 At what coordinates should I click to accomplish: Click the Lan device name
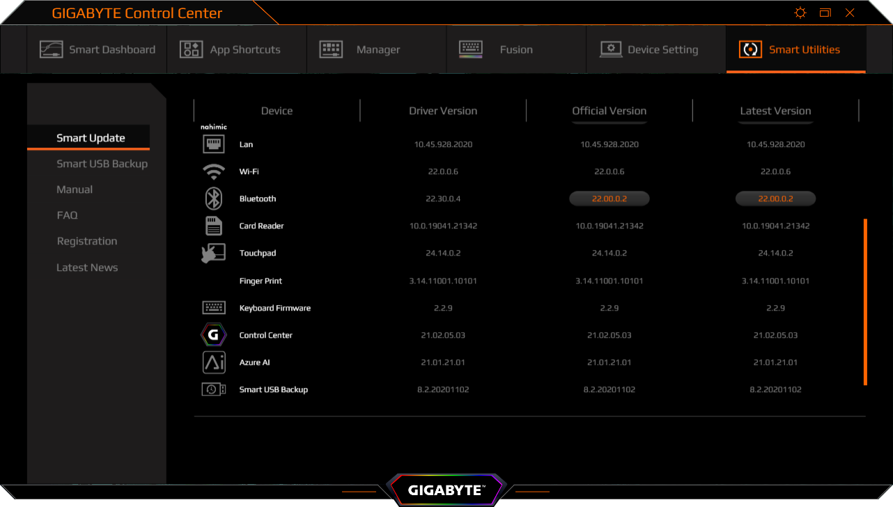pos(246,144)
